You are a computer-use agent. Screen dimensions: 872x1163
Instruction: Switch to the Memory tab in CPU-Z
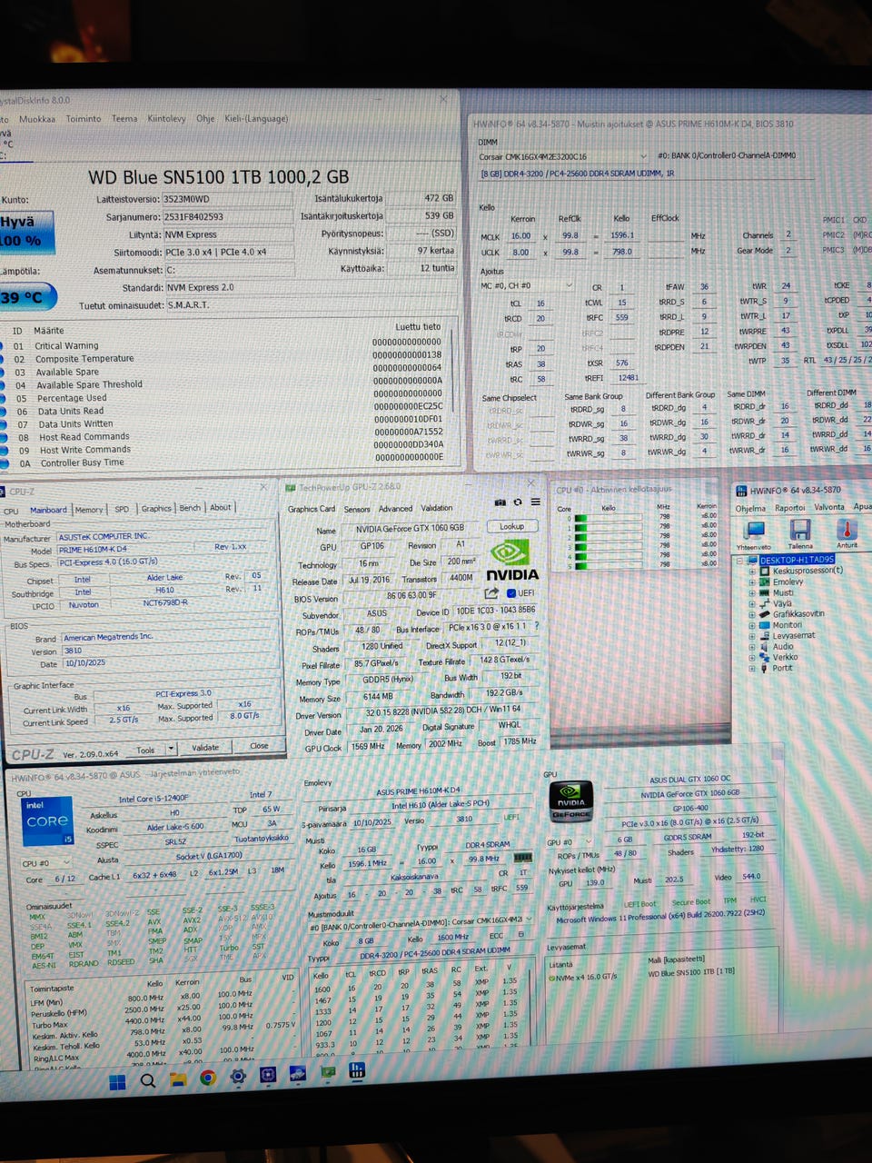[x=89, y=510]
